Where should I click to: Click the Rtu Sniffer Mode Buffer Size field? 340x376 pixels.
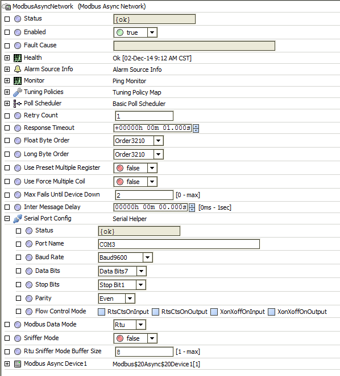click(144, 352)
